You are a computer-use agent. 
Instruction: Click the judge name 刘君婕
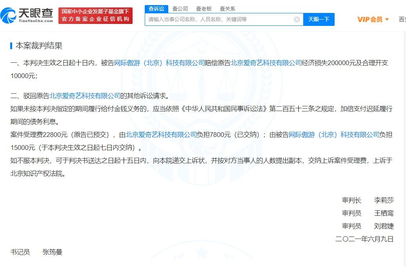(x=384, y=226)
